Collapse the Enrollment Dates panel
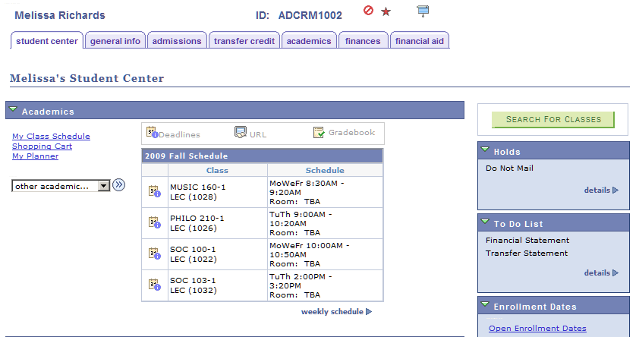 [485, 304]
